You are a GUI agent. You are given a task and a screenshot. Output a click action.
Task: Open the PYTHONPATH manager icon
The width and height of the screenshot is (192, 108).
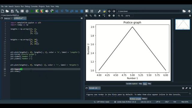click(x=104, y=11)
